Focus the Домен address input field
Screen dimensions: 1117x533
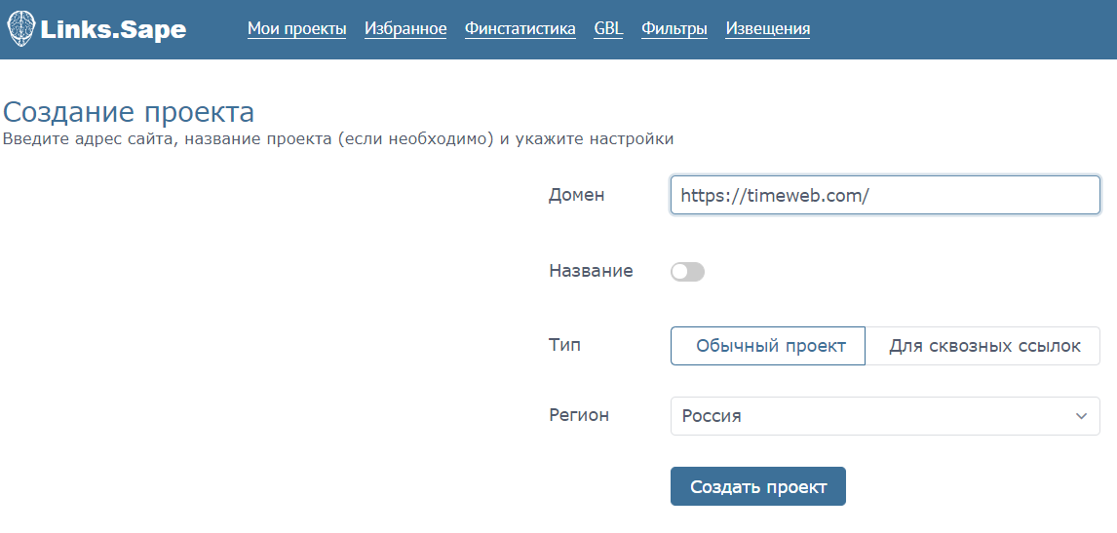coord(884,195)
